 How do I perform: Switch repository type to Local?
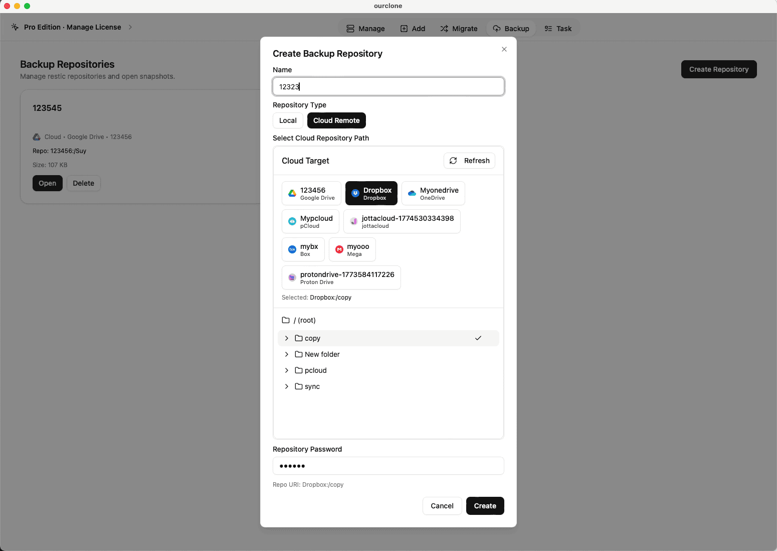click(288, 120)
